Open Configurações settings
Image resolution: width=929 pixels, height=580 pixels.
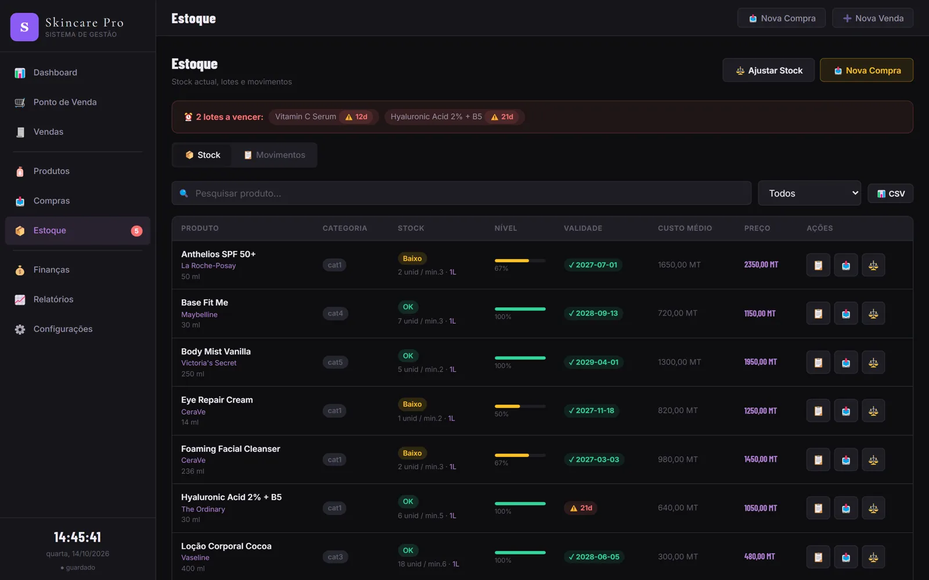(x=78, y=329)
